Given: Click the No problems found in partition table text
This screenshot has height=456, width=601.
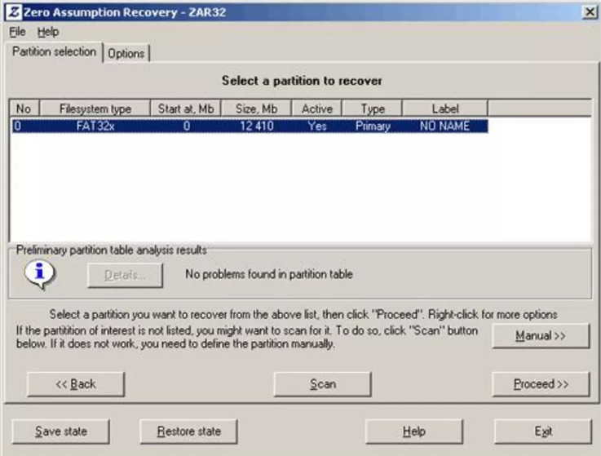Looking at the screenshot, I should (268, 274).
